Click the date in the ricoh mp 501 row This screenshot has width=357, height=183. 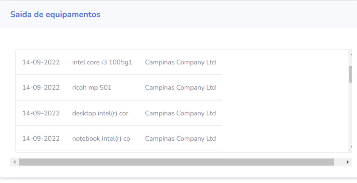point(41,88)
